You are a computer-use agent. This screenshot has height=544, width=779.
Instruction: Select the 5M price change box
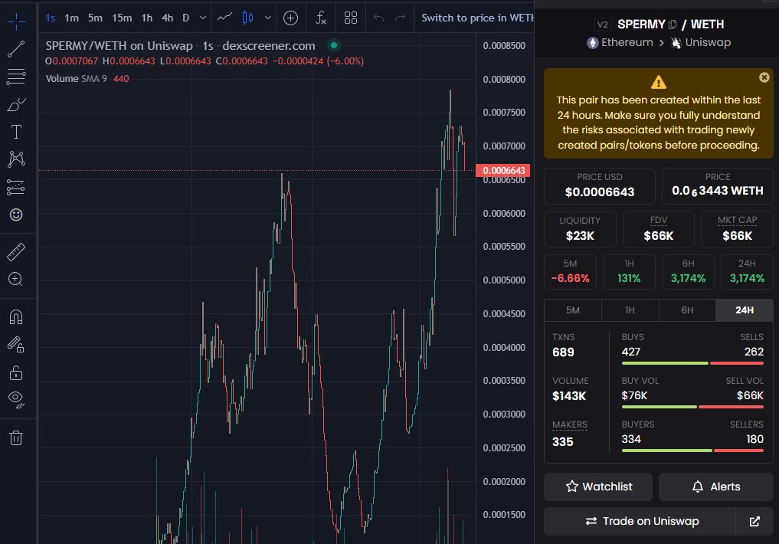click(571, 272)
